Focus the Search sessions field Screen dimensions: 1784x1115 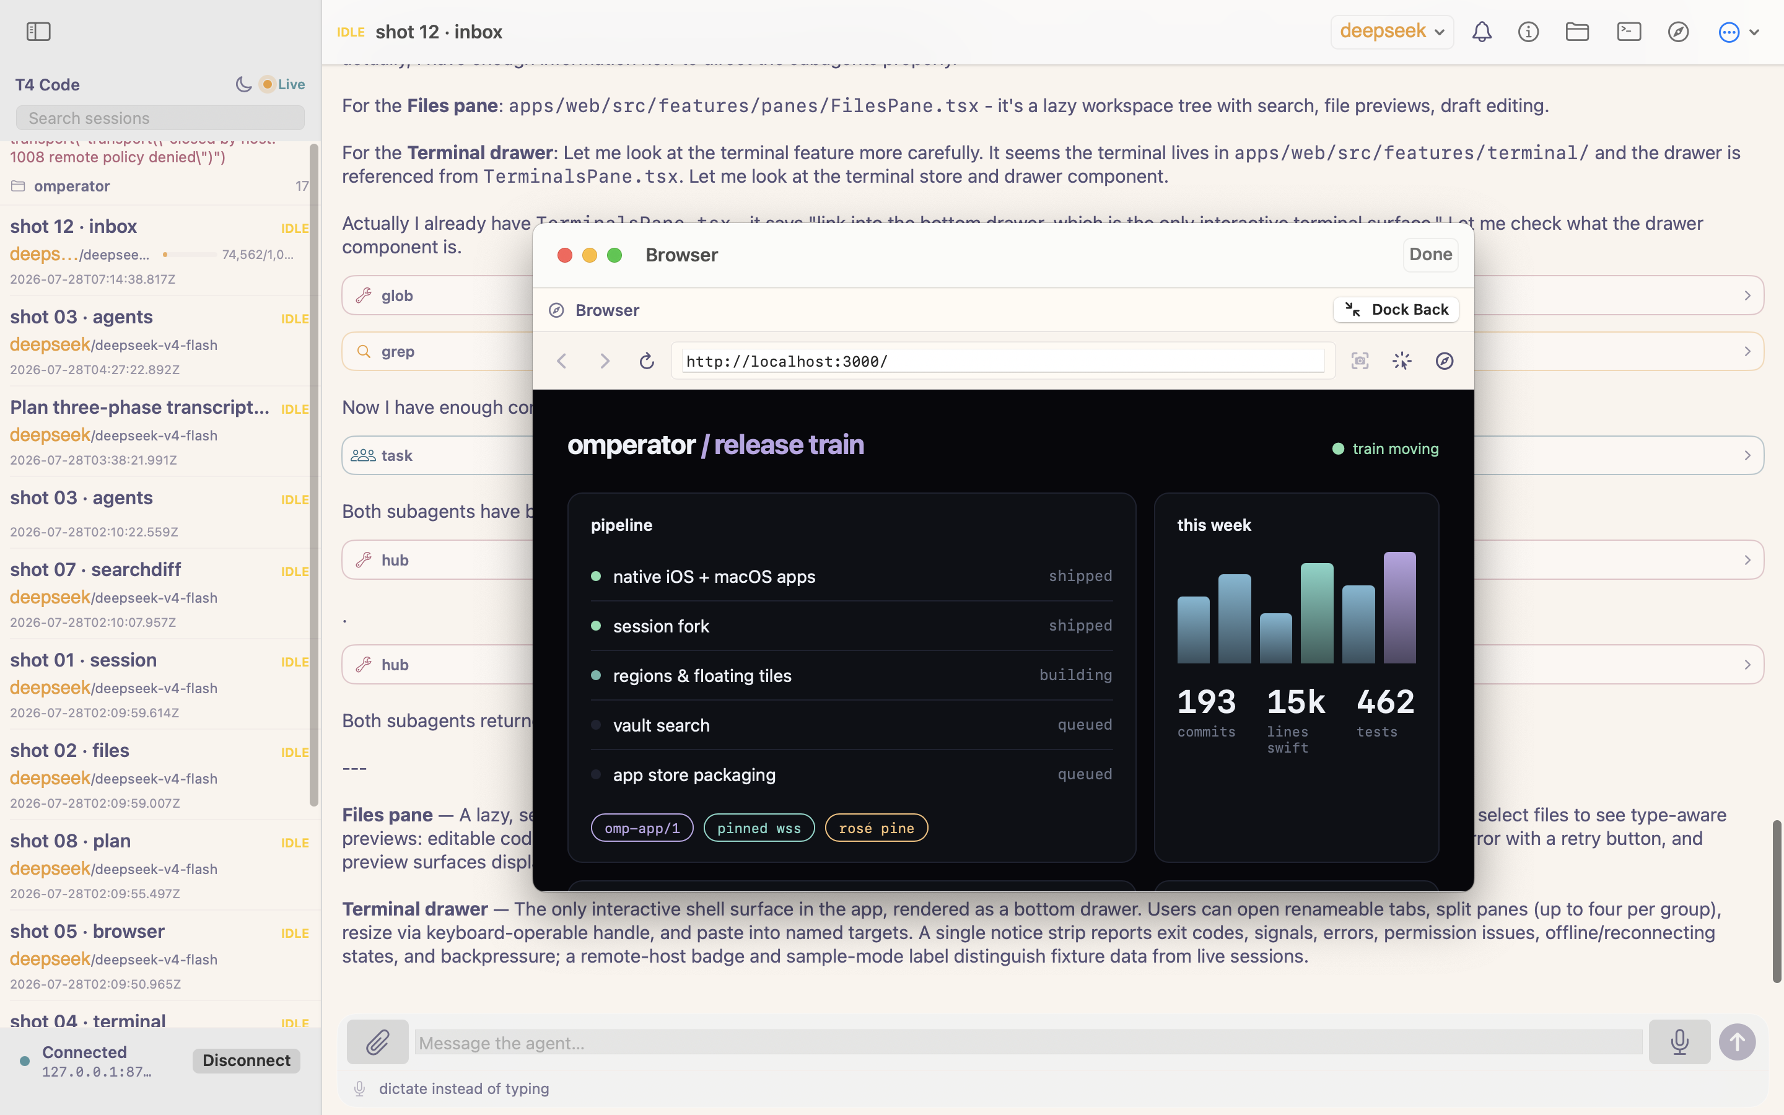click(160, 118)
